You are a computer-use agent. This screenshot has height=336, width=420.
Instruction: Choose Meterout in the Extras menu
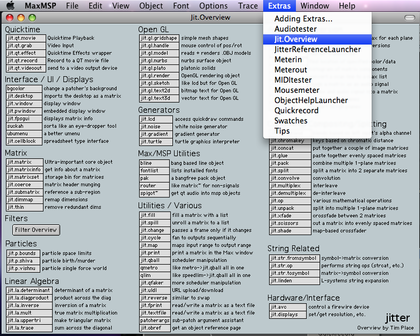pyautogui.click(x=317, y=70)
